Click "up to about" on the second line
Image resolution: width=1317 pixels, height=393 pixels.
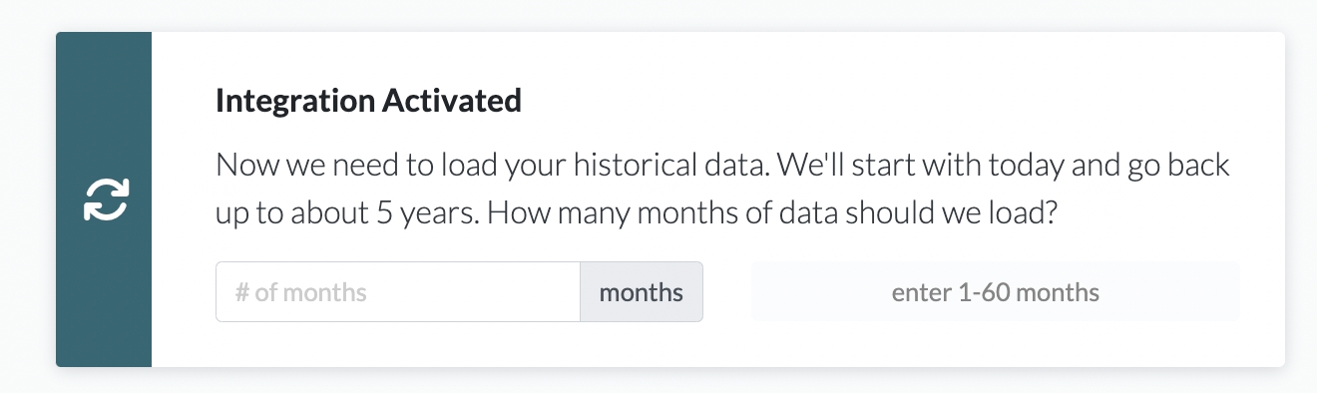coord(288,212)
